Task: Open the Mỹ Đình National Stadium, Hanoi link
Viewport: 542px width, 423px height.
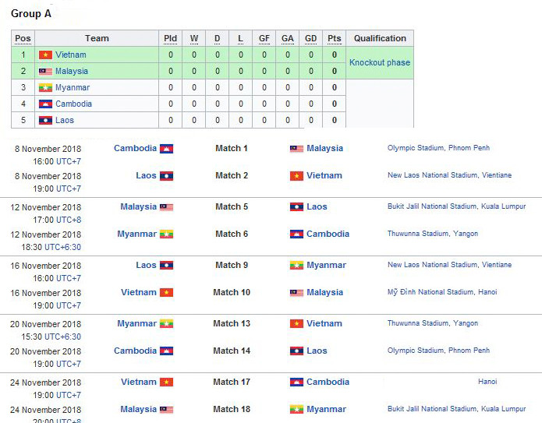Action: [442, 292]
